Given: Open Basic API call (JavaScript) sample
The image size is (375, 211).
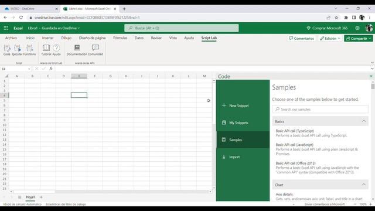Looking at the screenshot, I should click(x=321, y=149).
